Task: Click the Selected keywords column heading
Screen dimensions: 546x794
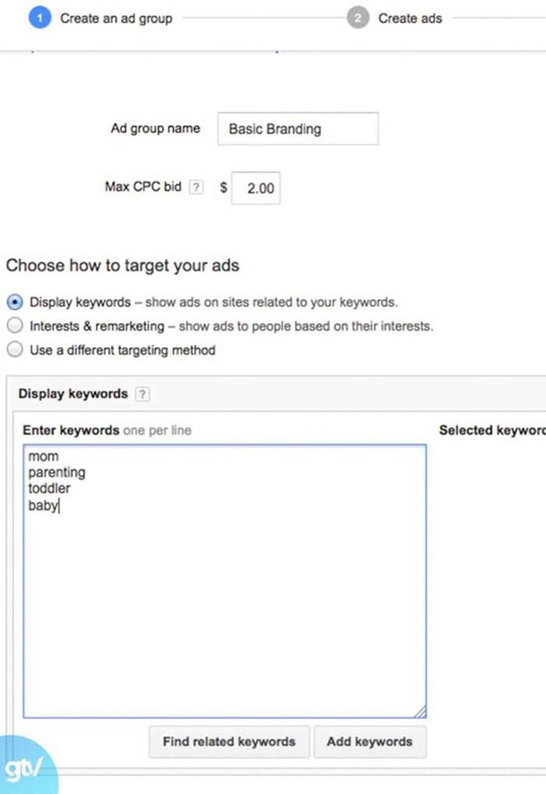Action: click(x=492, y=431)
